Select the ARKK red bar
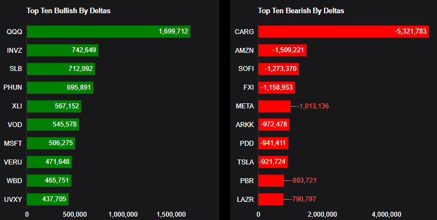 pos(274,125)
